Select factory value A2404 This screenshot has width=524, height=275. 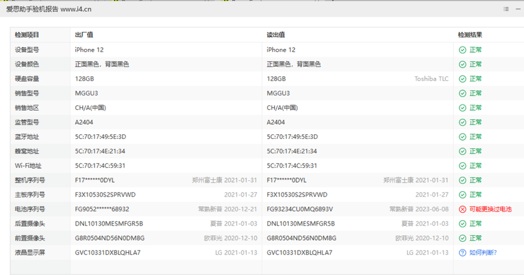pyautogui.click(x=84, y=122)
